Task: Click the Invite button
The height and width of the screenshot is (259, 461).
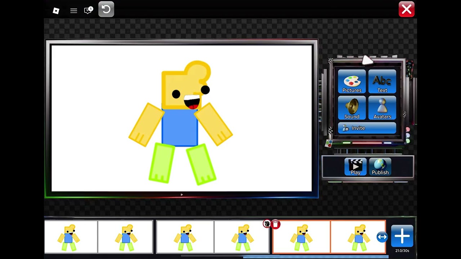Action: [367, 128]
